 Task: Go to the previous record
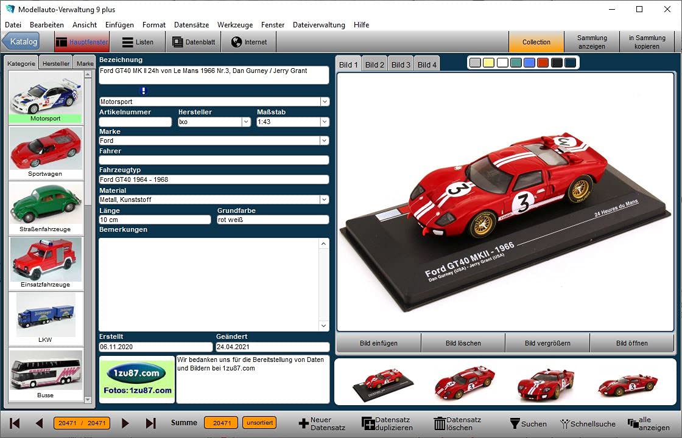click(x=39, y=423)
